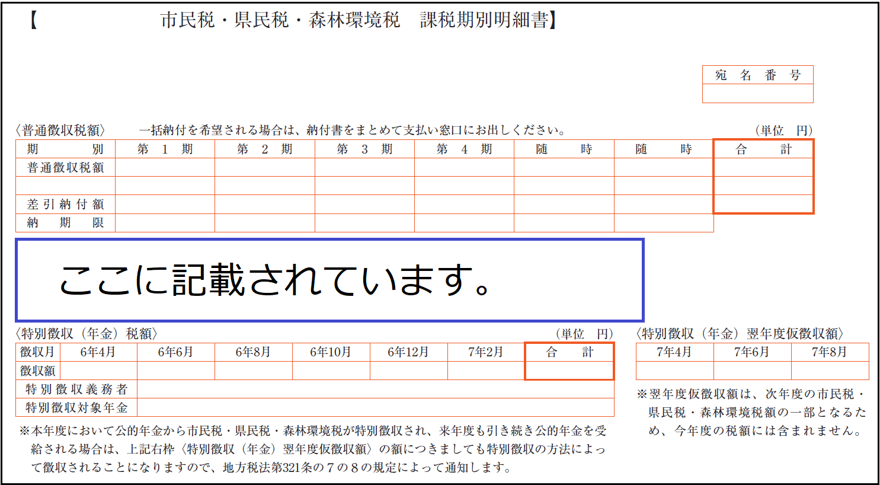Click the 6年10月 column header

pyautogui.click(x=332, y=352)
